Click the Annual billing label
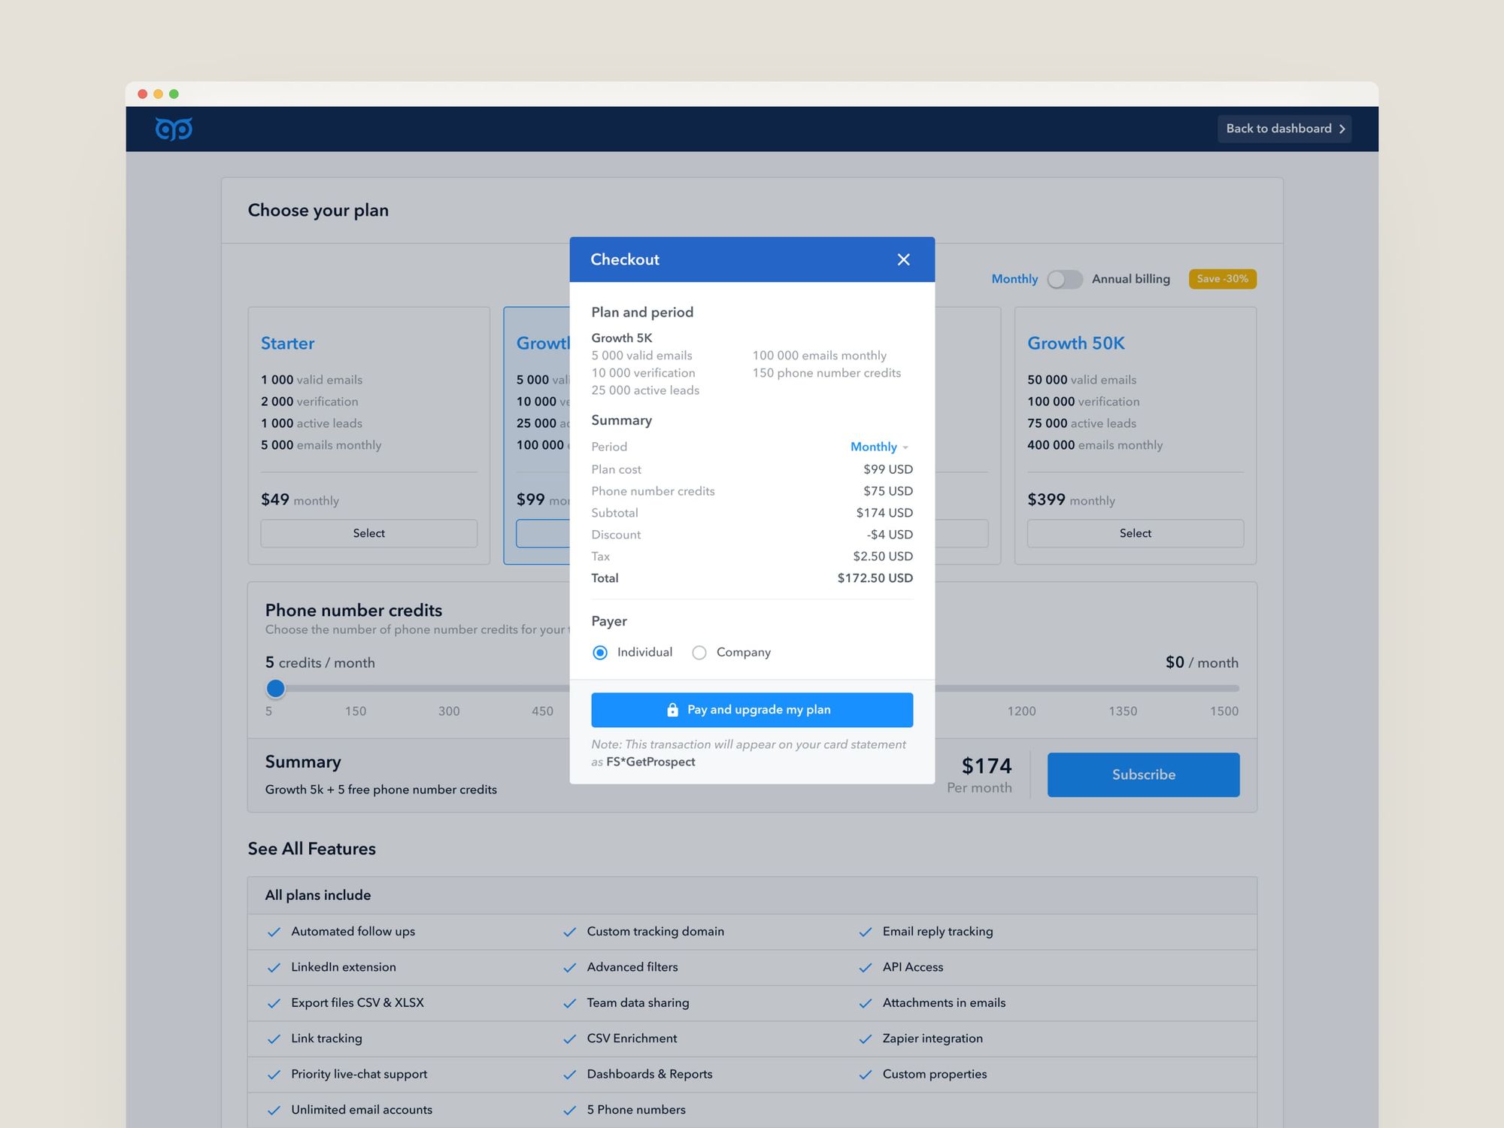1504x1128 pixels. pyautogui.click(x=1130, y=279)
